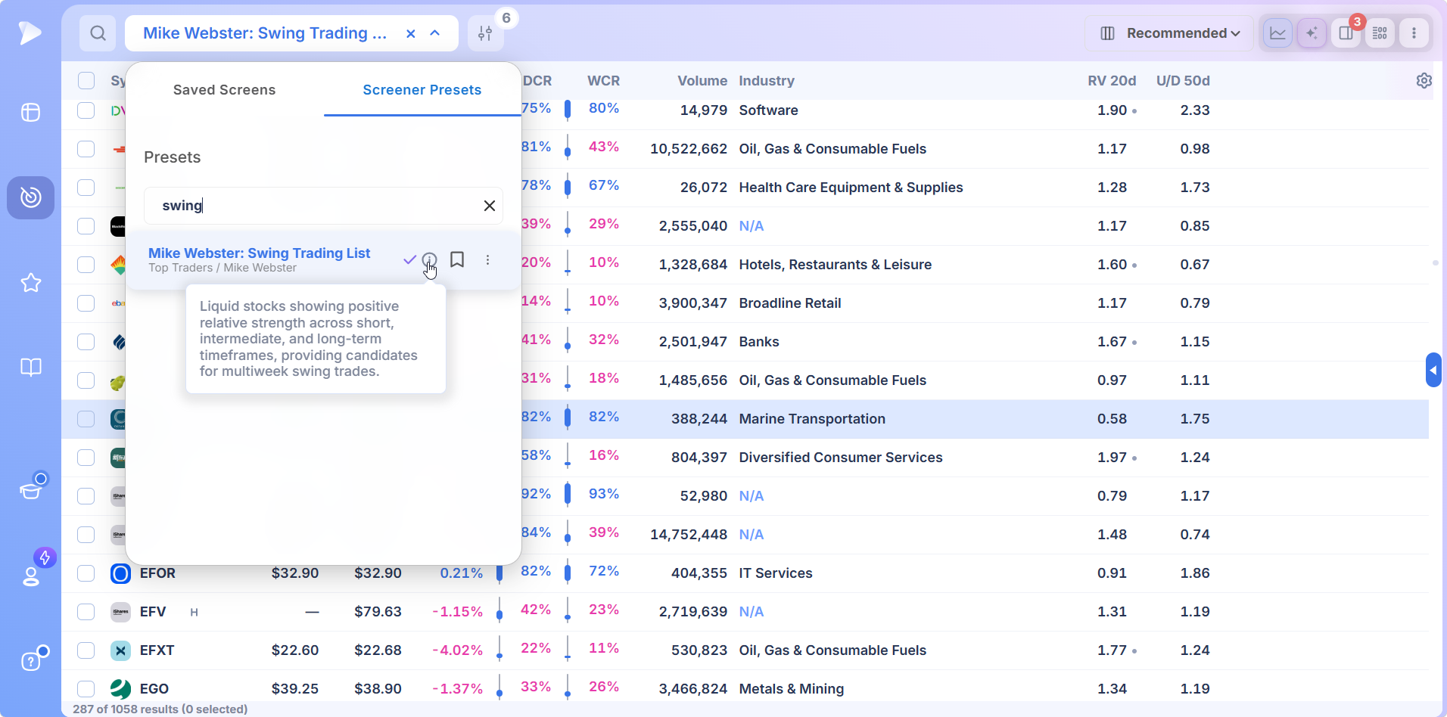Image resolution: width=1447 pixels, height=717 pixels.
Task: Switch to the Saved Screens tab
Action: 224,90
